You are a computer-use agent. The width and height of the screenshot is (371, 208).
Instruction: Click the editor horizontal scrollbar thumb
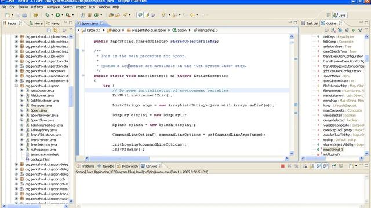(119, 158)
